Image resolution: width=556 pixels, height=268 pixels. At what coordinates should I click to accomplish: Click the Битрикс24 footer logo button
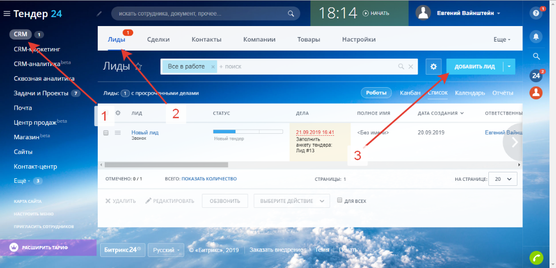[123, 250]
